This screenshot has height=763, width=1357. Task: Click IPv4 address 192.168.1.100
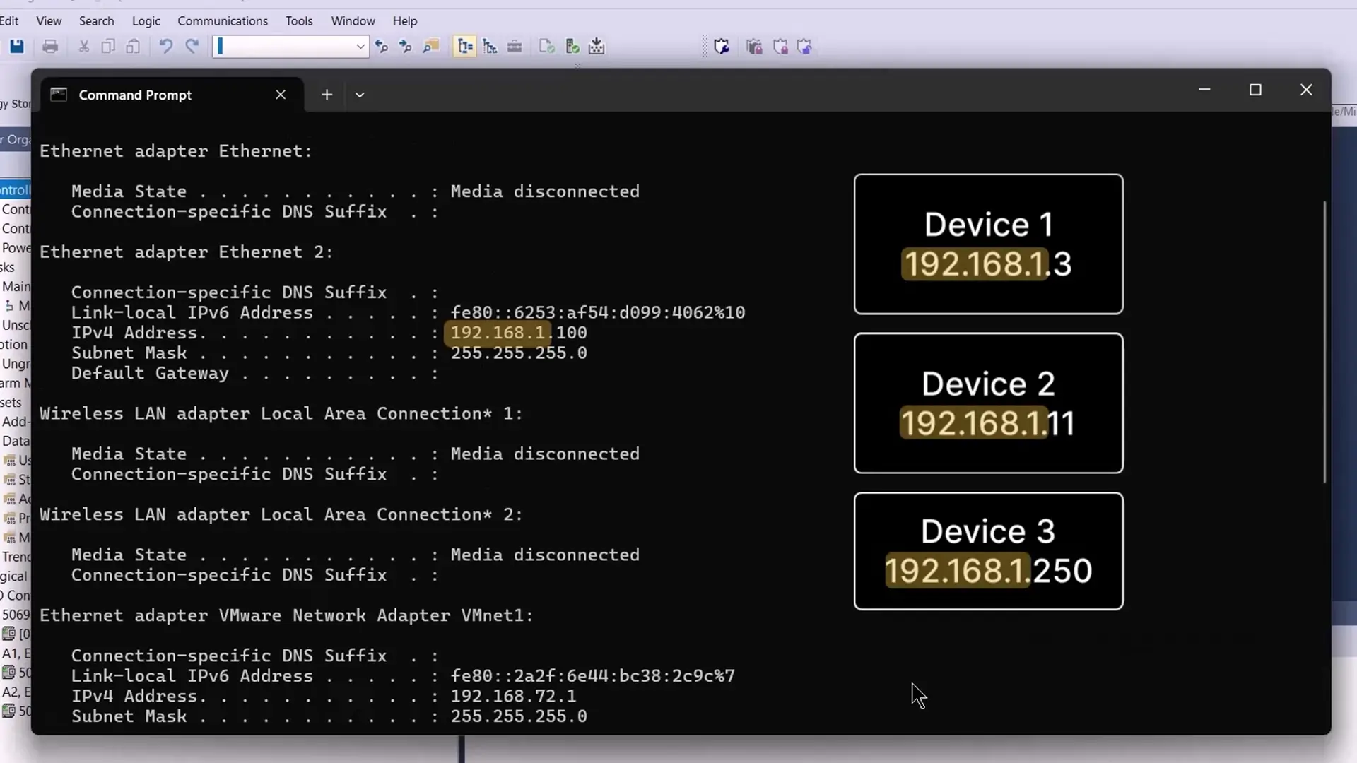pyautogui.click(x=519, y=333)
